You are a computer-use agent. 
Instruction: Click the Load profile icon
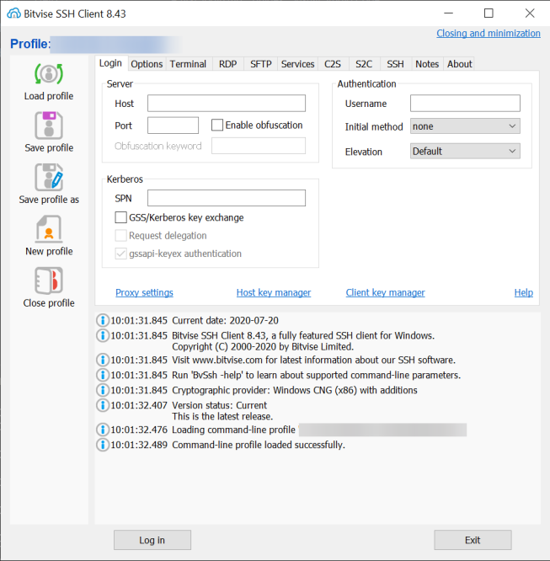49,74
